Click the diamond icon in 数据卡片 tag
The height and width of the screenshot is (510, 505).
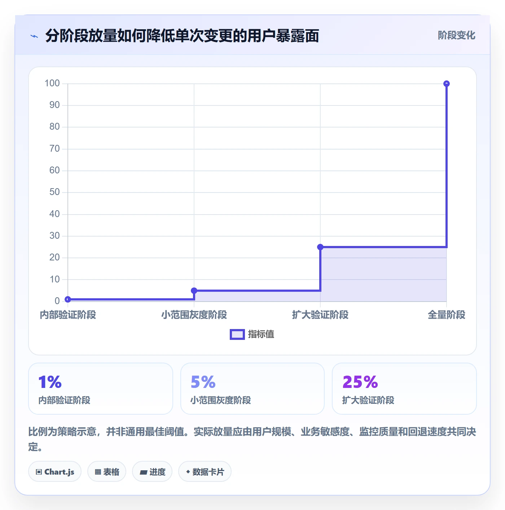(188, 472)
